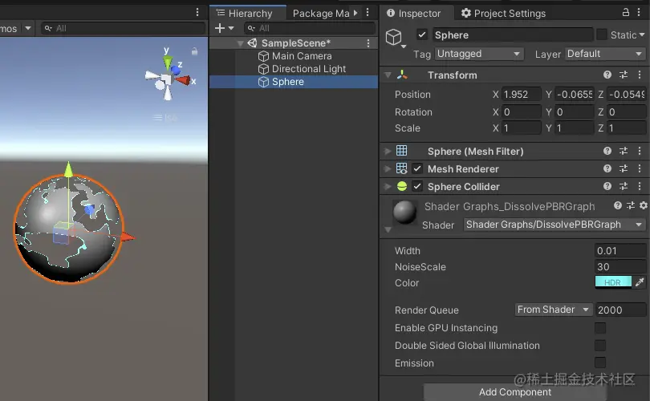Viewport: 650px width, 401px height.
Task: Toggle the Mesh Renderer enabled checkbox
Action: 417,168
